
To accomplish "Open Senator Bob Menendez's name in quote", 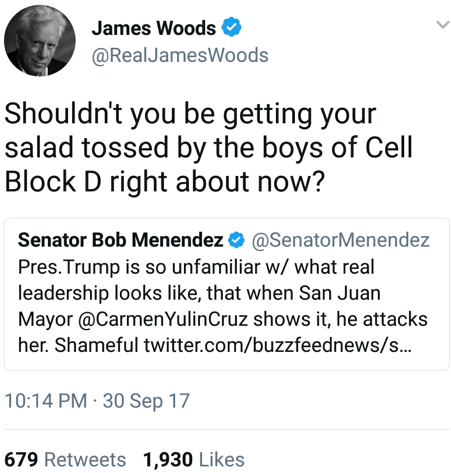I will click(120, 240).
